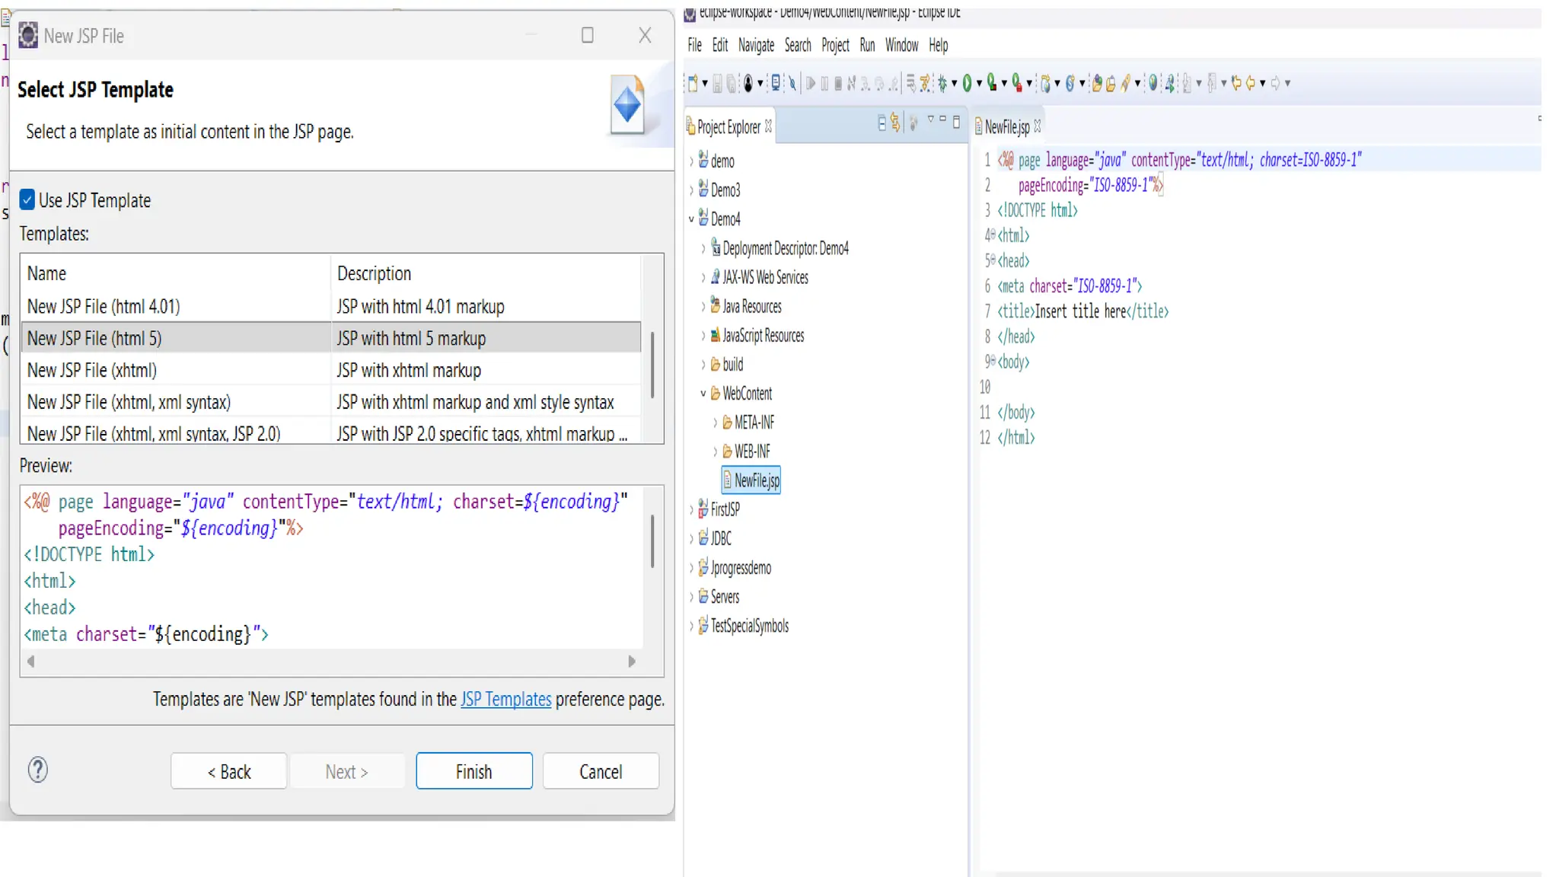Open the Run button dropdown arrow
1559x877 pixels.
coord(979,83)
